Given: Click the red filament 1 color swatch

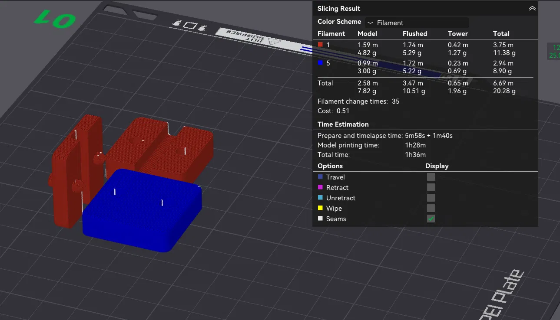Looking at the screenshot, I should pos(320,45).
